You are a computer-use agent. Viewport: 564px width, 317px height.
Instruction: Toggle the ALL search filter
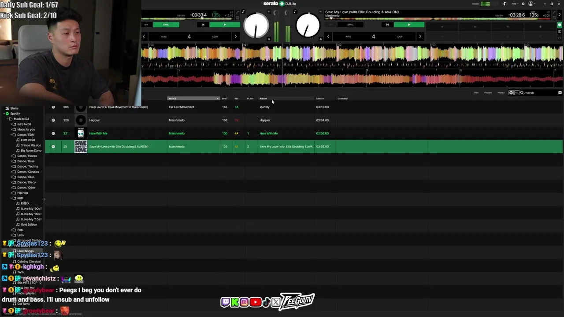[516, 93]
